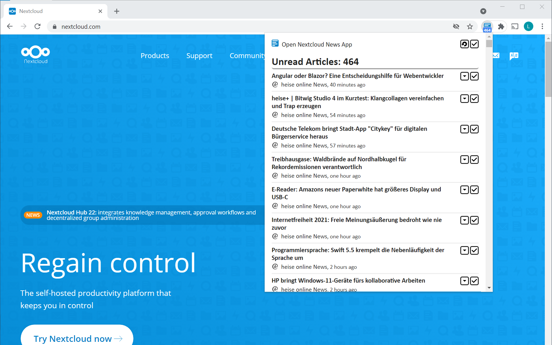Click the popup scrollbar down arrow
This screenshot has height=345, width=552.
(x=489, y=288)
